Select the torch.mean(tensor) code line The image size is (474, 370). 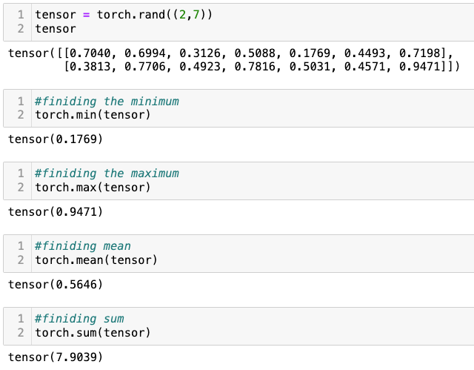[x=96, y=260]
